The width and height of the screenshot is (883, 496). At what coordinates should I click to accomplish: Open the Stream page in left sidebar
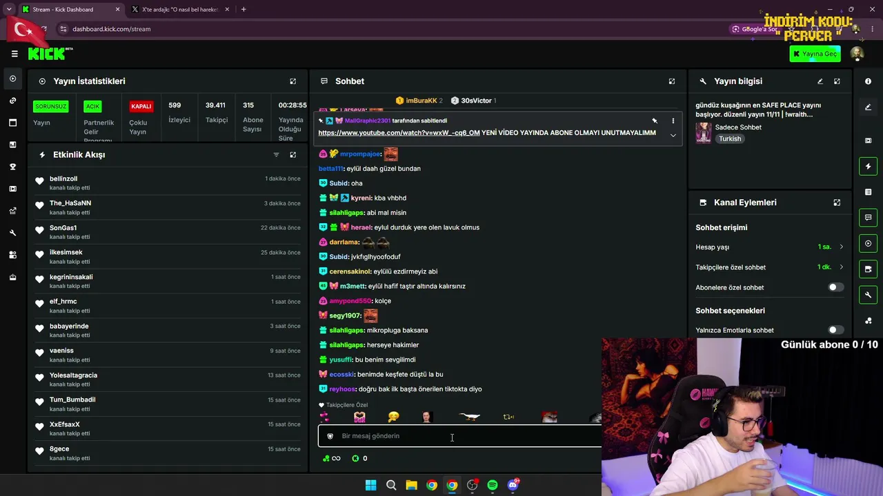point(12,79)
